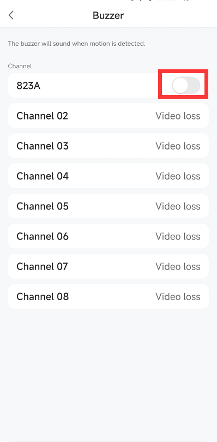Tap the Channel 06 entry
Viewport: 217px width, 442px height.
click(108, 236)
